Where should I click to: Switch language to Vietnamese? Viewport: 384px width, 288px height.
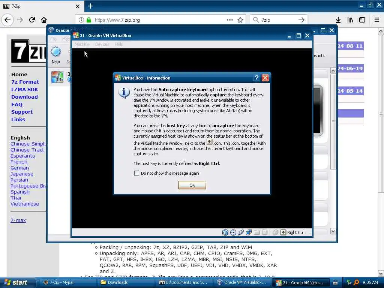[x=24, y=204]
